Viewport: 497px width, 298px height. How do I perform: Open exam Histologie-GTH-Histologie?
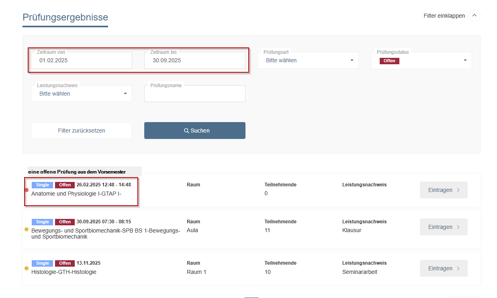point(64,272)
